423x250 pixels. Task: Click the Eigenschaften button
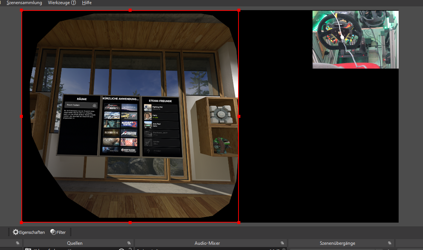(x=29, y=232)
